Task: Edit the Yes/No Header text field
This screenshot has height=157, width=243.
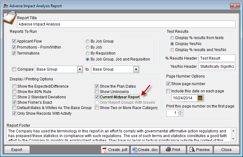Action: [x=217, y=67]
